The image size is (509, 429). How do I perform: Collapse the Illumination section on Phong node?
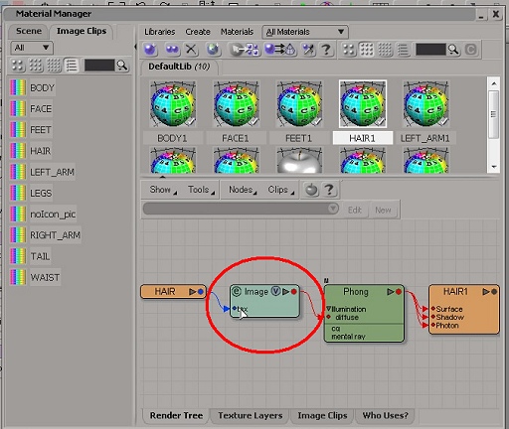tap(328, 309)
